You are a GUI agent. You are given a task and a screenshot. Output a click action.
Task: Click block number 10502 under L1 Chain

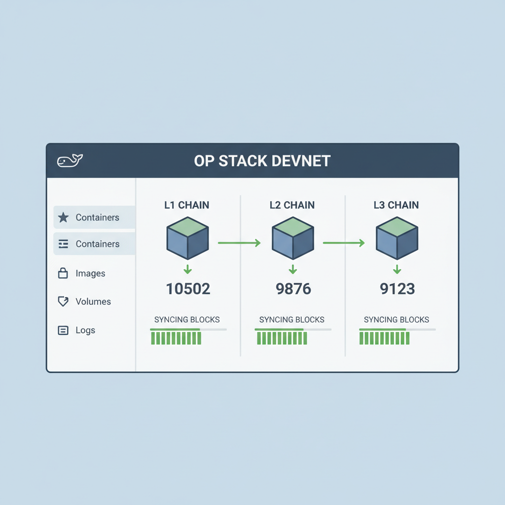(187, 289)
